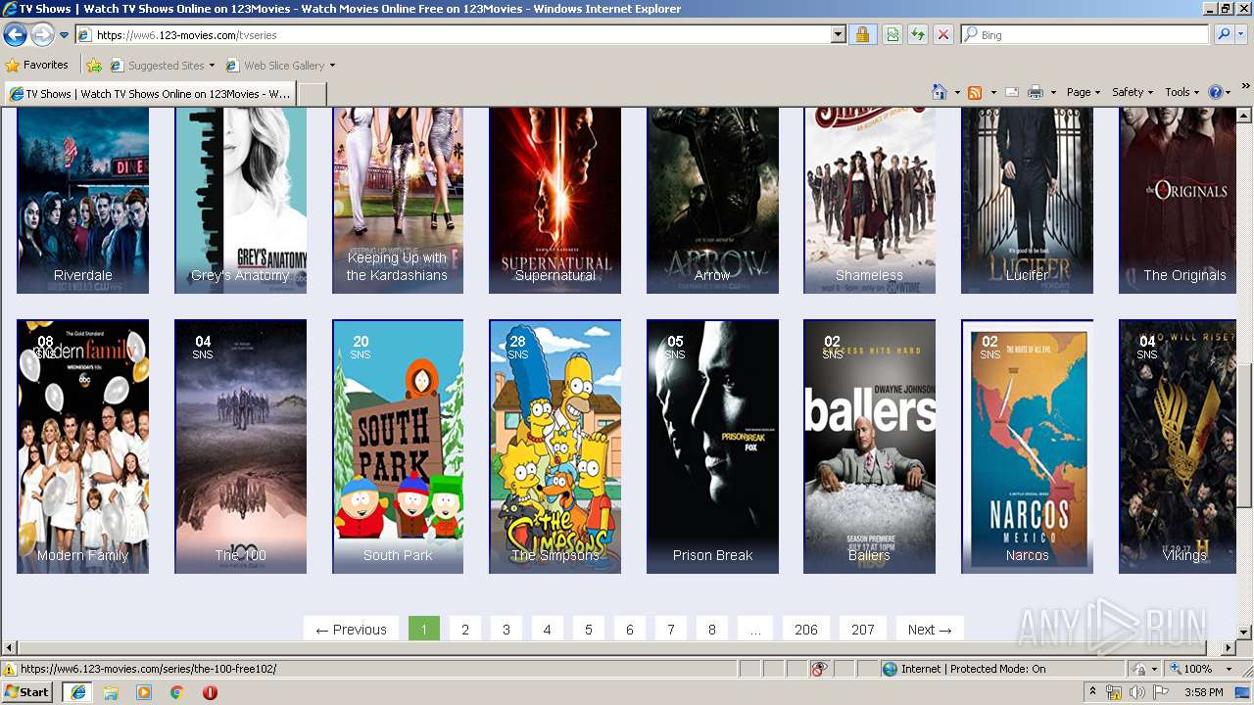Jump to page 207 in pagination
Viewport: 1254px width, 705px height.
tap(863, 630)
